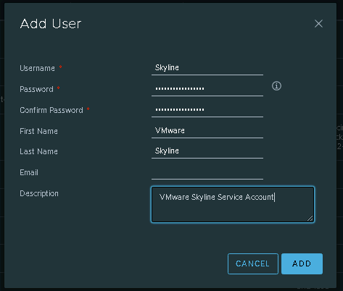
Task: Click the Password label
Action: [36, 89]
